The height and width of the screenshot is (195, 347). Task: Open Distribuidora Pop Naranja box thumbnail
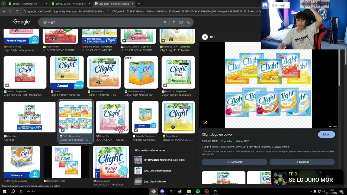tap(141, 72)
